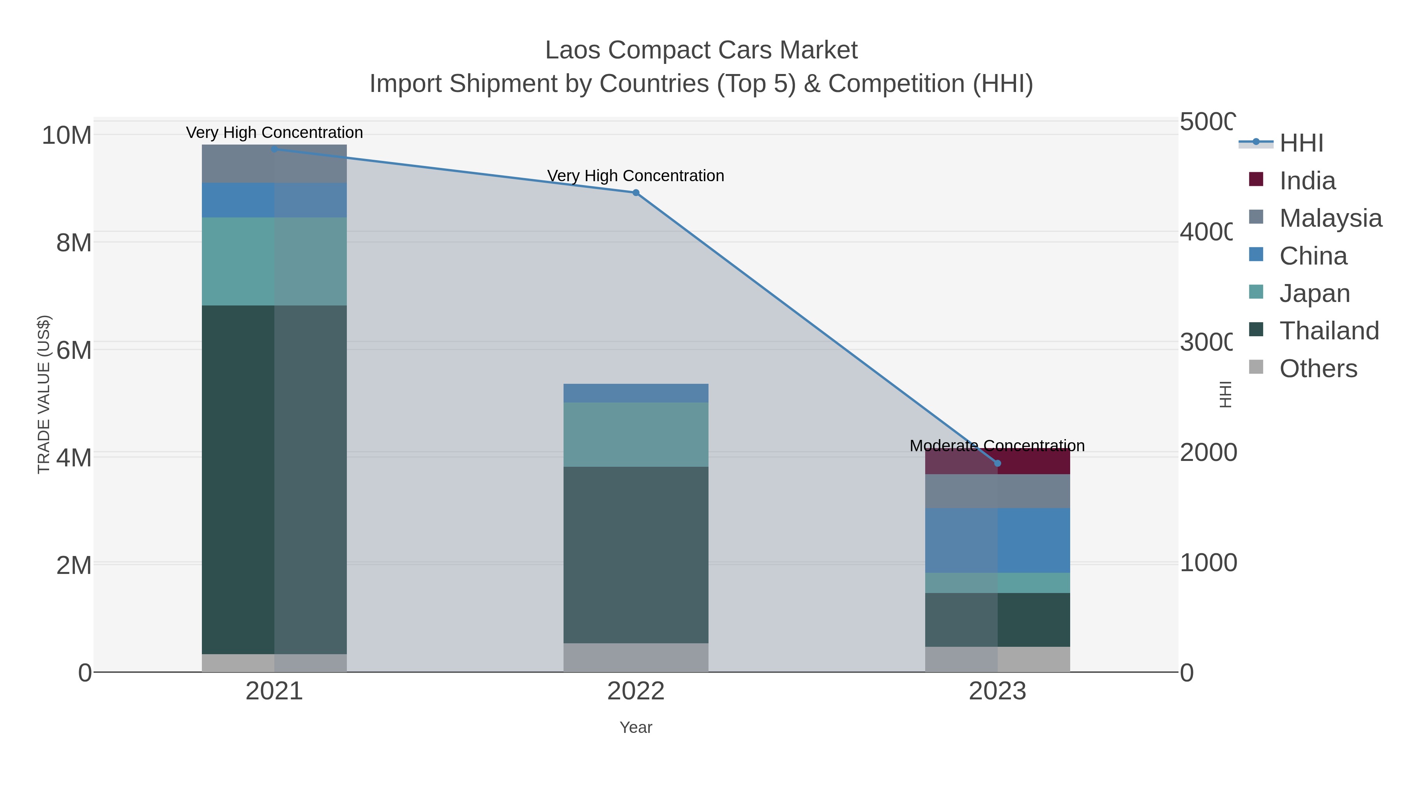Click the 'Year' x-axis title
Viewport: 1403px width, 789px height.
coord(636,727)
